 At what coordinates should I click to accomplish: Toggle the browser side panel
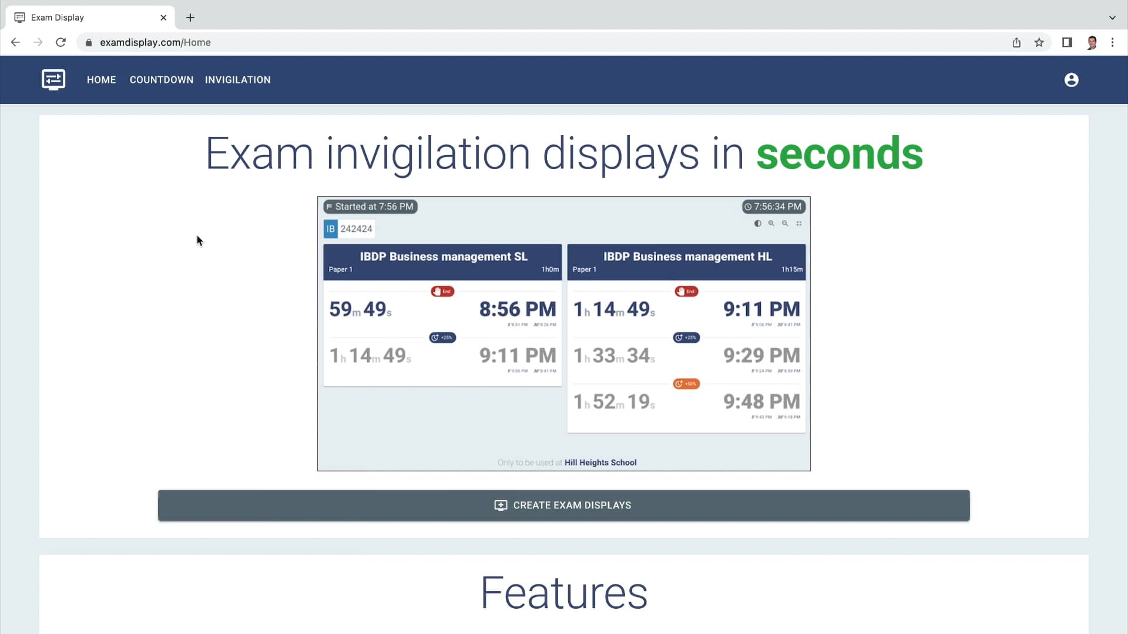click(x=1067, y=42)
